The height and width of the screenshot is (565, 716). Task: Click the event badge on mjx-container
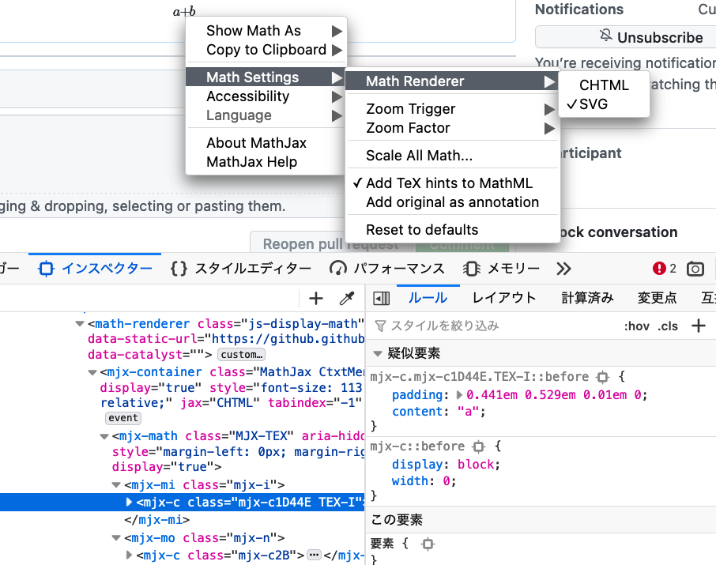coord(122,418)
